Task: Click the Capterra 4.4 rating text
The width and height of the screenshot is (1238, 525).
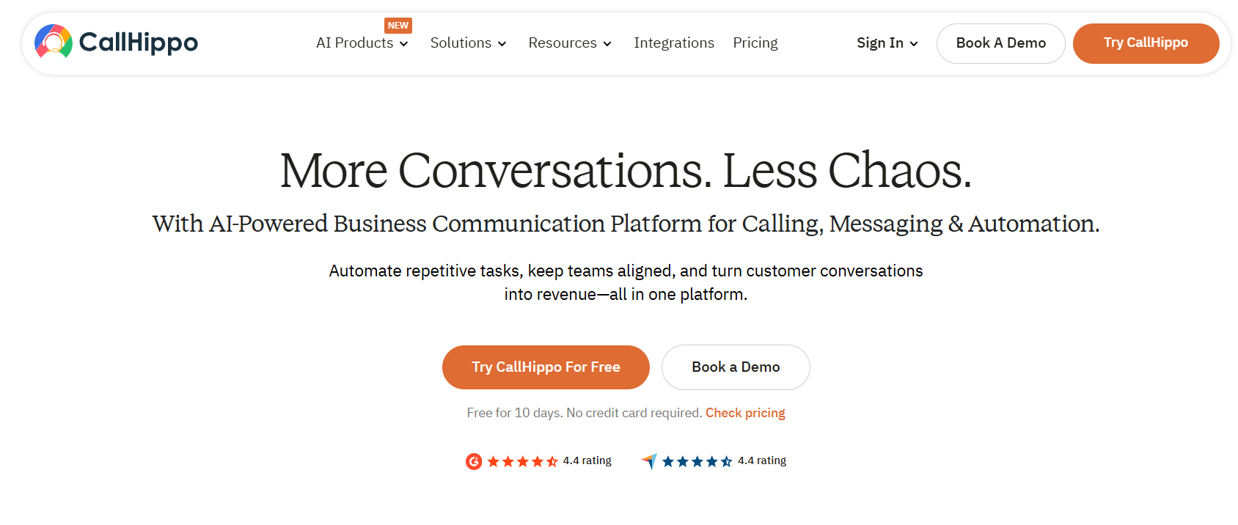Action: 762,460
